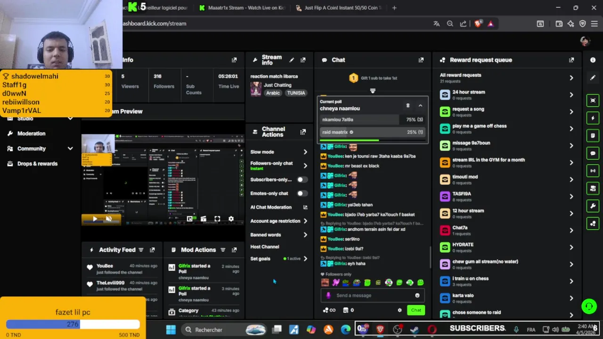This screenshot has height=339, width=603.
Task: Click the broadcast signal icon in right sidebar
Action: pos(593,170)
